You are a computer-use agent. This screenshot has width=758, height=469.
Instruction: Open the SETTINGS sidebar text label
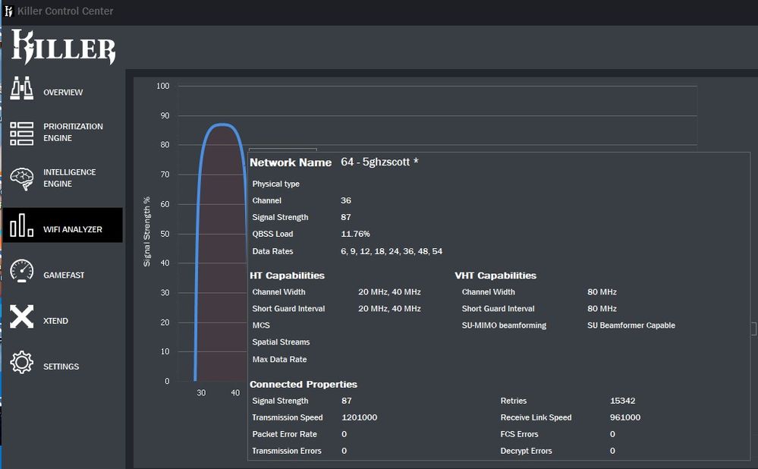[61, 367]
